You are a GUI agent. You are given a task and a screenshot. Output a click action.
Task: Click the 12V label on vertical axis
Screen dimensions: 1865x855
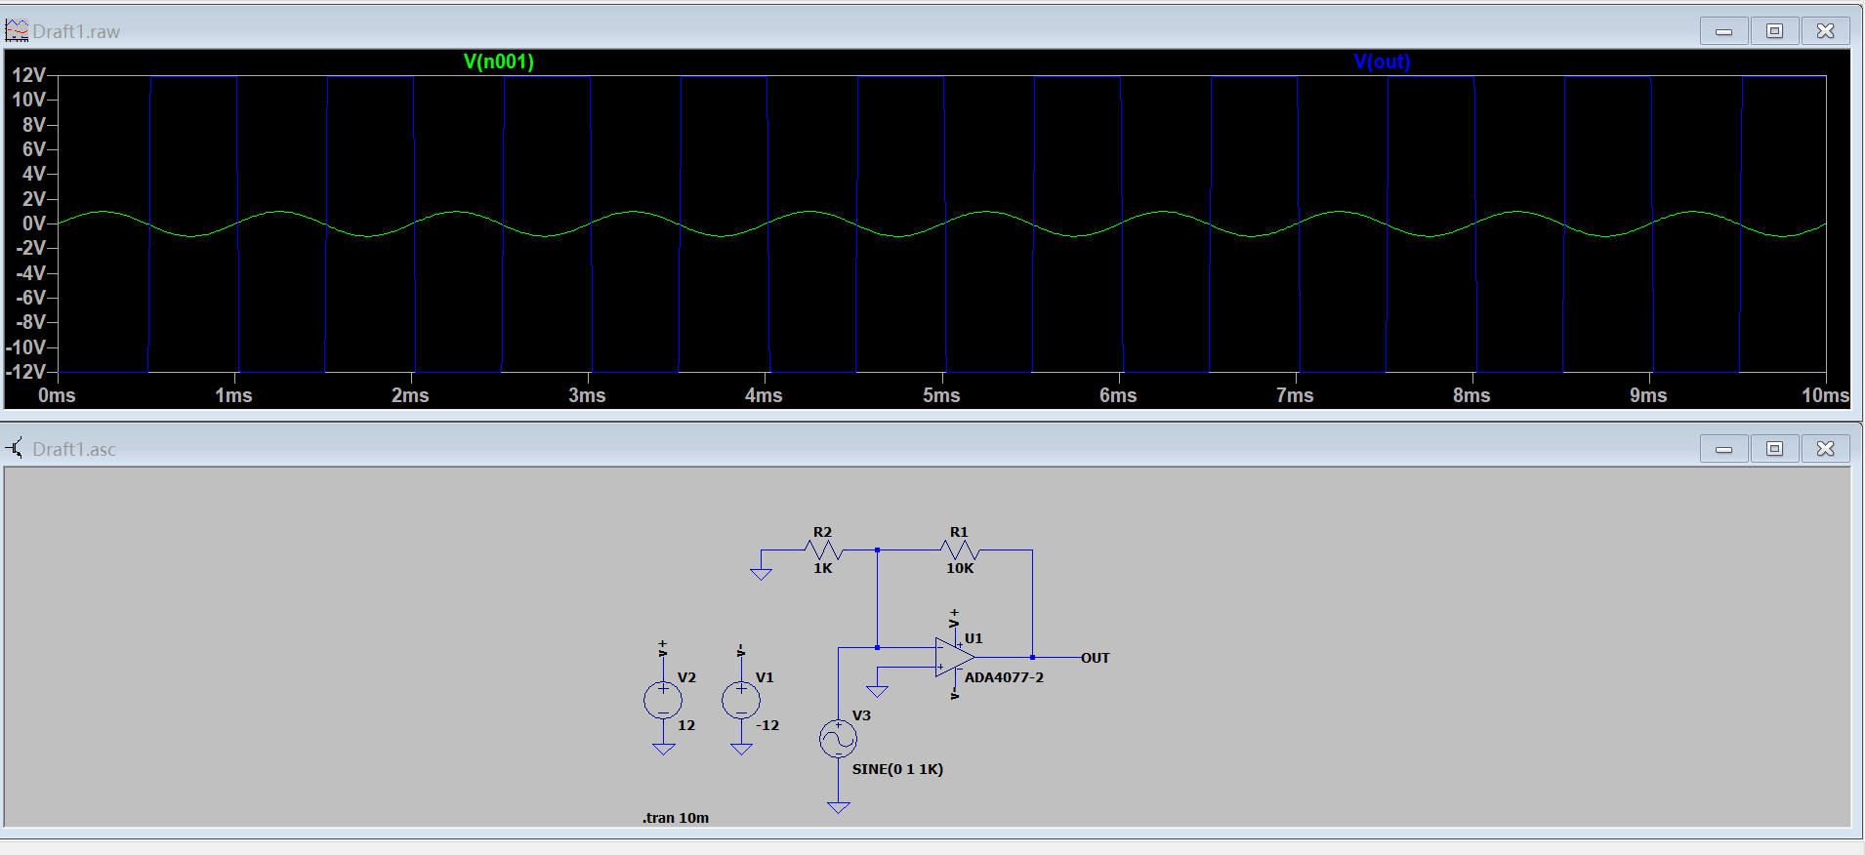pos(28,75)
